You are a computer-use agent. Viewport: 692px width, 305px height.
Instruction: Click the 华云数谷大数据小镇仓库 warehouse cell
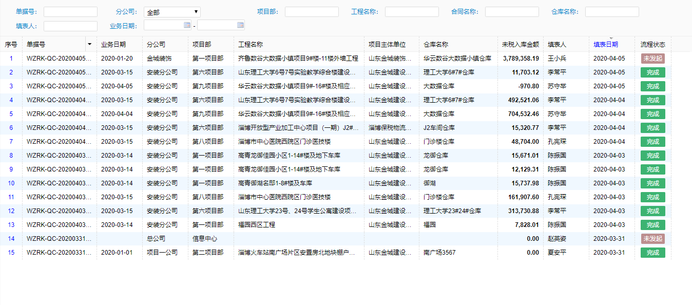click(457, 59)
